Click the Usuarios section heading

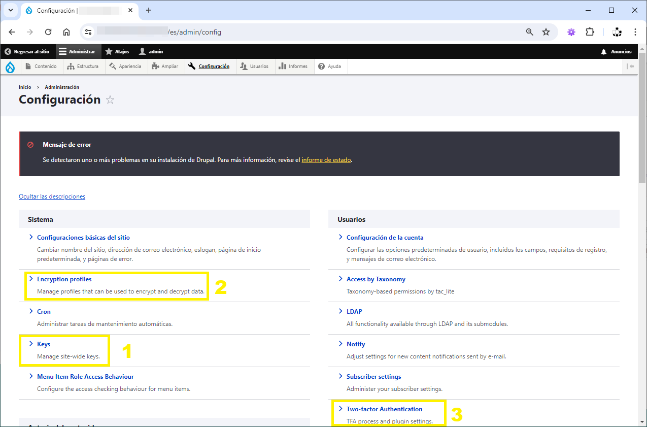[x=352, y=219]
